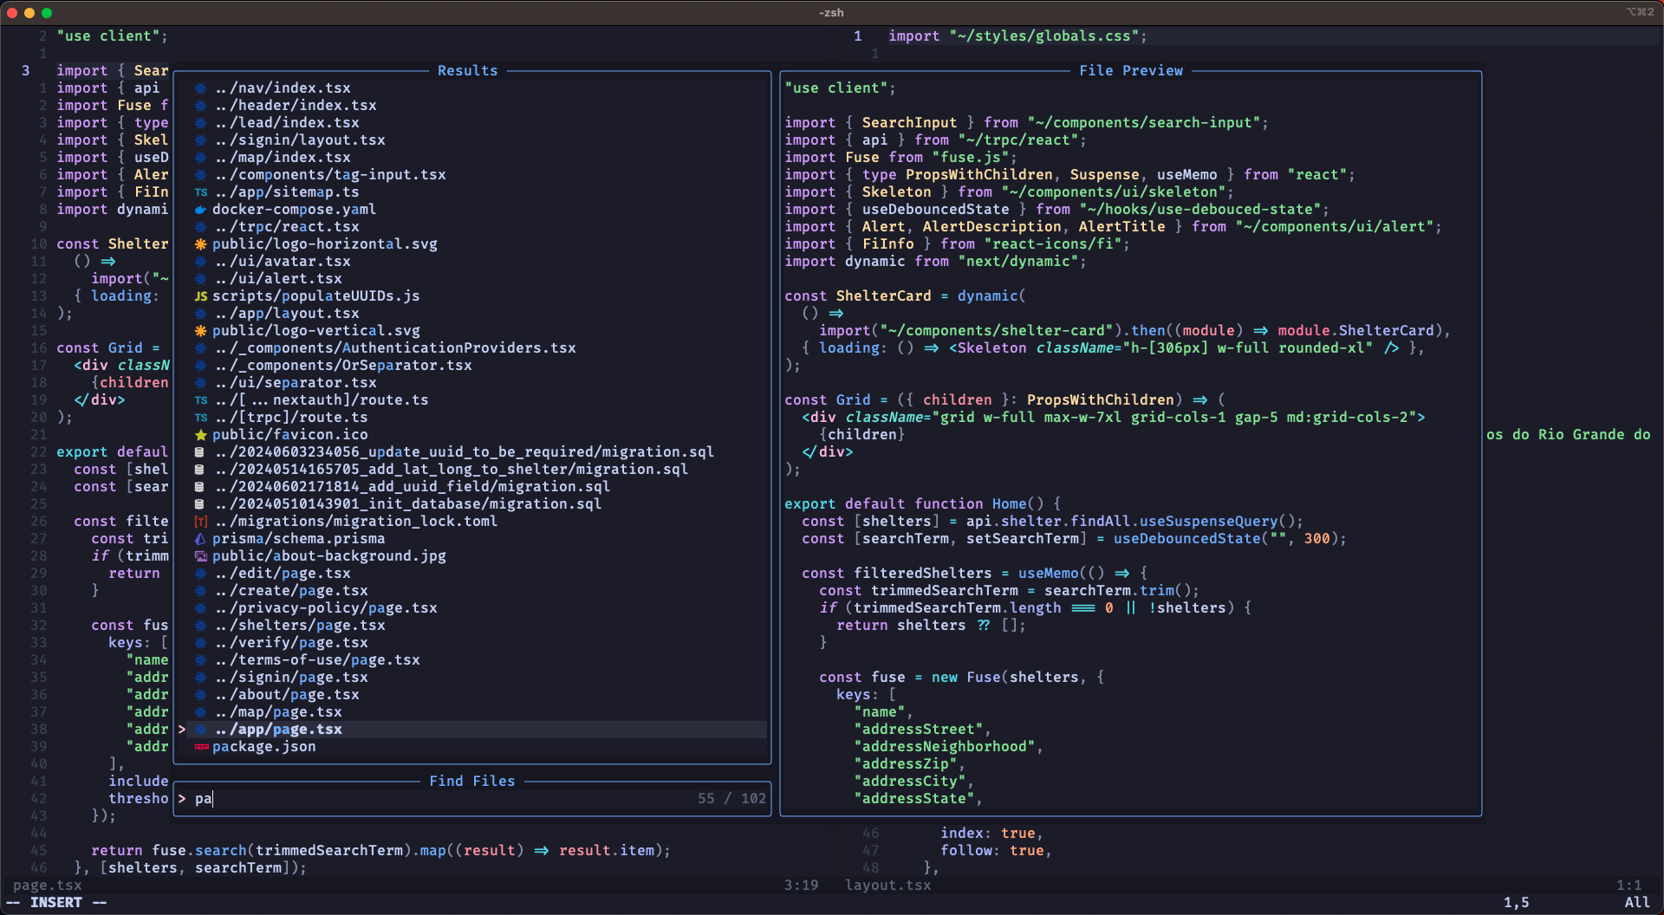
Task: Select ../_components/OrSeparator.tsx result
Action: coord(472,366)
